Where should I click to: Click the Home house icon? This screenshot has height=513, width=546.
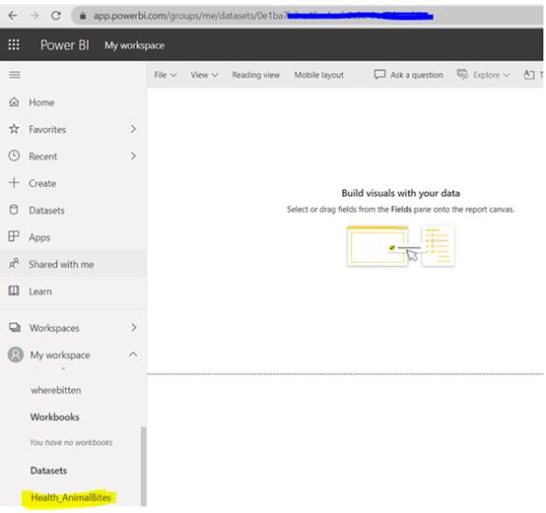(14, 101)
